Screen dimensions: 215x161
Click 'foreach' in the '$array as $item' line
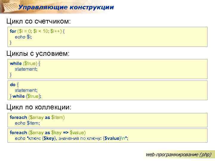click(x=19, y=117)
